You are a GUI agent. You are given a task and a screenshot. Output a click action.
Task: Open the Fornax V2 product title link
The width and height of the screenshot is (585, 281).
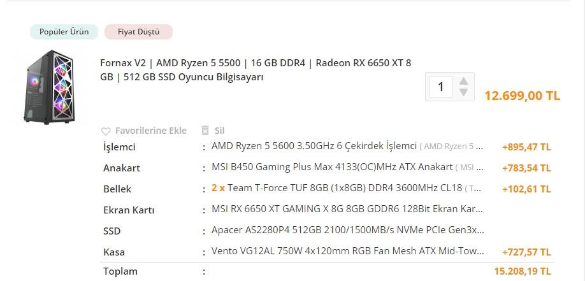point(255,70)
